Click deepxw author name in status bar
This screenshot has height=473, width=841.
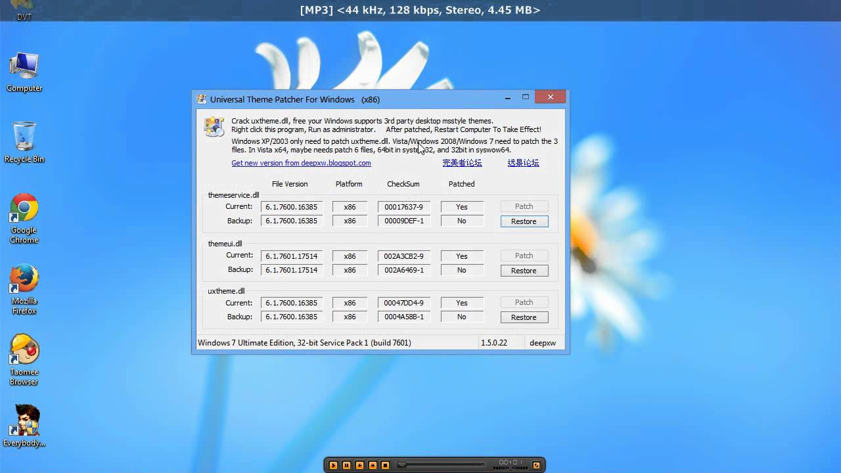click(x=543, y=343)
